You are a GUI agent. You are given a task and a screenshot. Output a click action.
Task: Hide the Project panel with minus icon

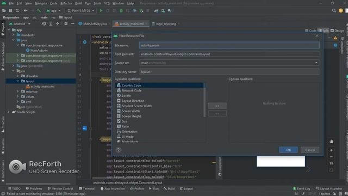72,23
